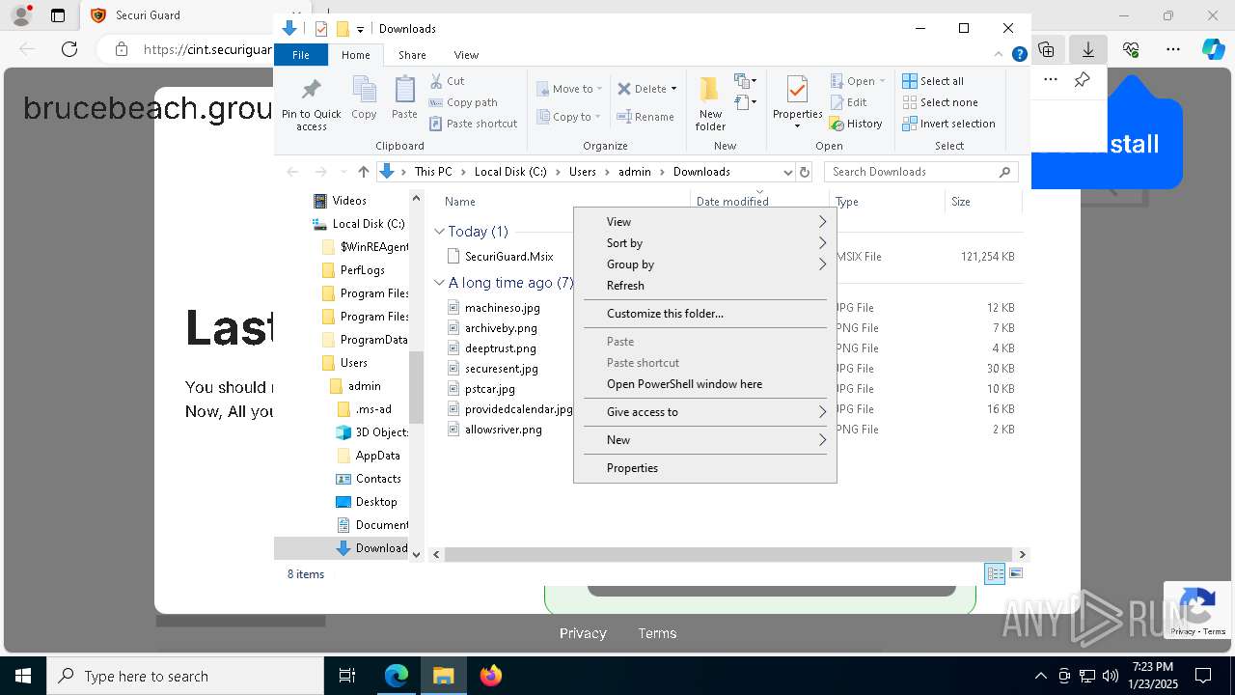
Task: Open Group by submenu
Action: (x=705, y=264)
